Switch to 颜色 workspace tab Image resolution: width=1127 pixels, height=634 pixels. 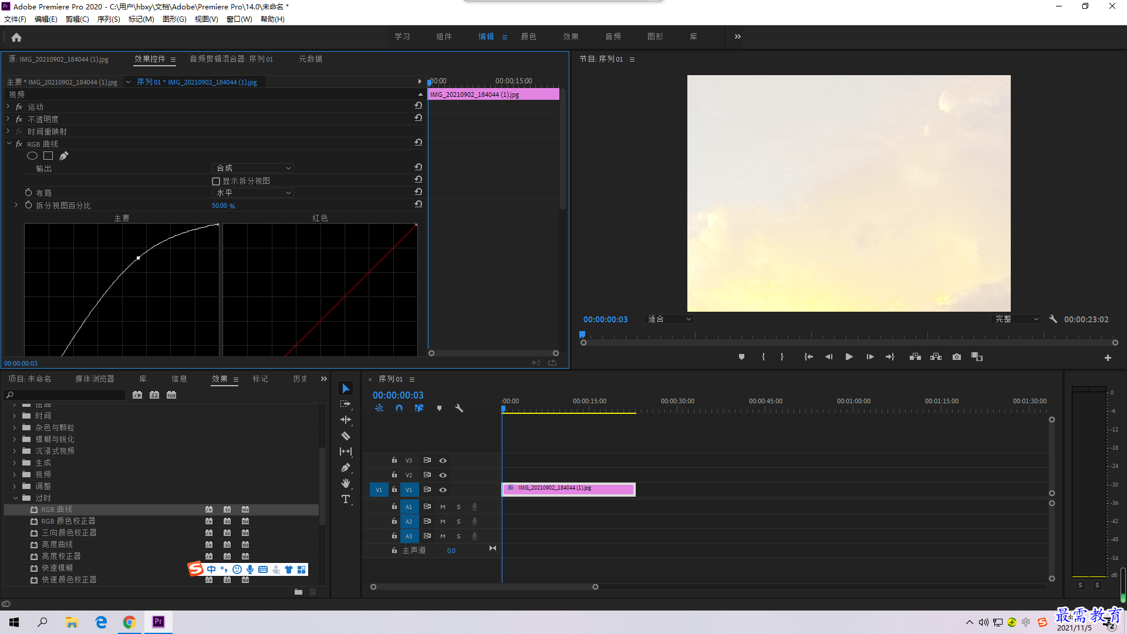pyautogui.click(x=528, y=36)
